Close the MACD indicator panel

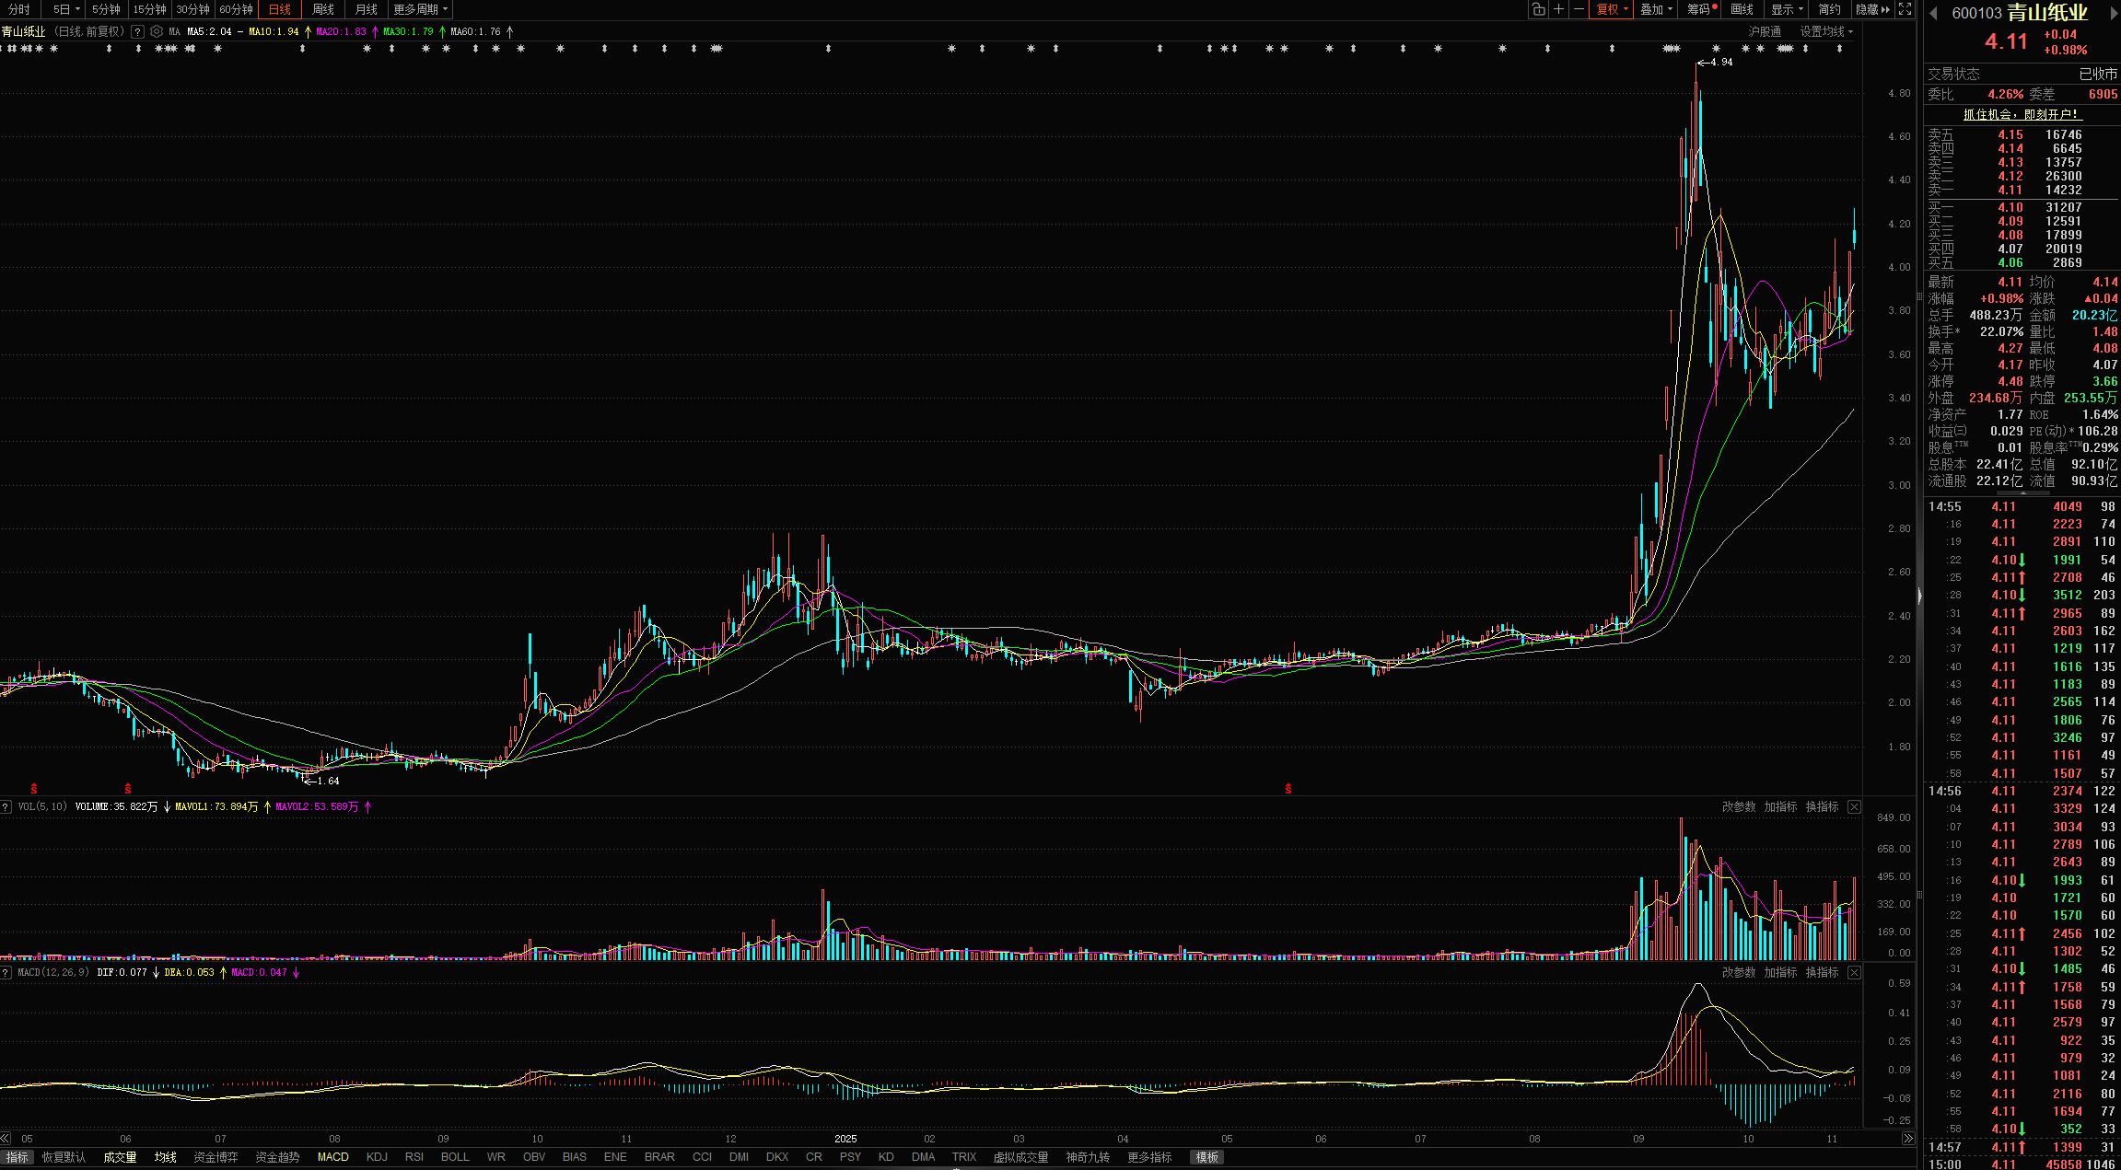1854,972
